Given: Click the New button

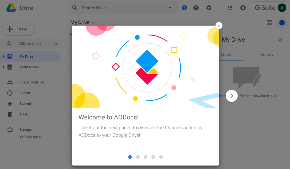Looking at the screenshot, I should pos(18,29).
